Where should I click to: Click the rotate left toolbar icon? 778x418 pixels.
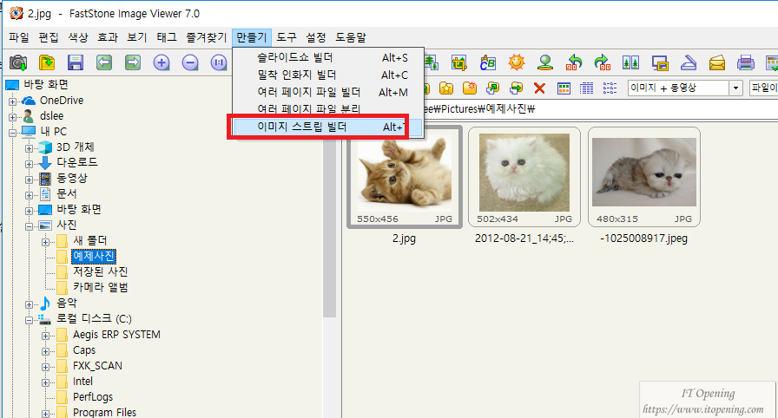point(574,62)
